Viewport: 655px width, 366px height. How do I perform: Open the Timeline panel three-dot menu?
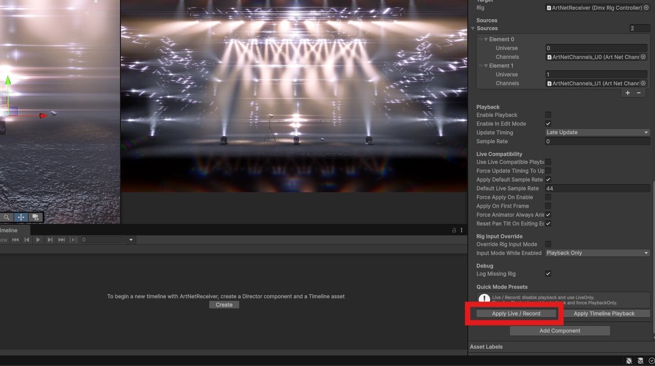coord(461,230)
